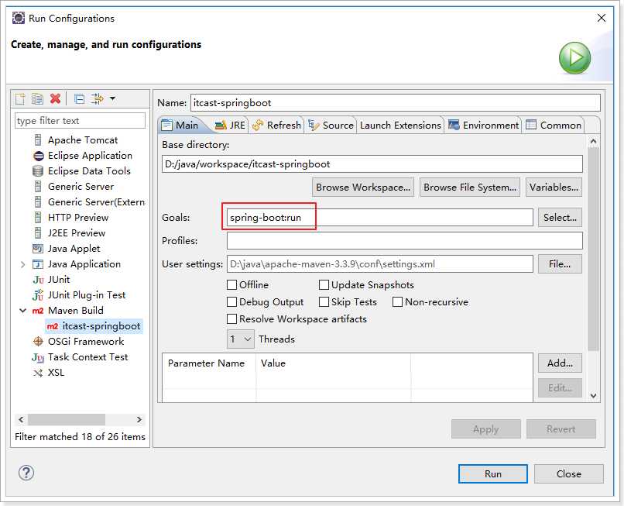Image resolution: width=624 pixels, height=506 pixels.
Task: Click the Profiles input field
Action: tap(405, 241)
